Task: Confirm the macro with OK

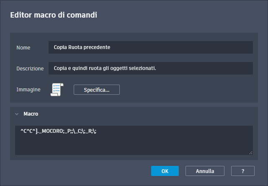Action: click(x=165, y=171)
